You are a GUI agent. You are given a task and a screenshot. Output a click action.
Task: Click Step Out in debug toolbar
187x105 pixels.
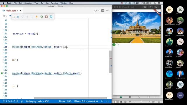32,17
